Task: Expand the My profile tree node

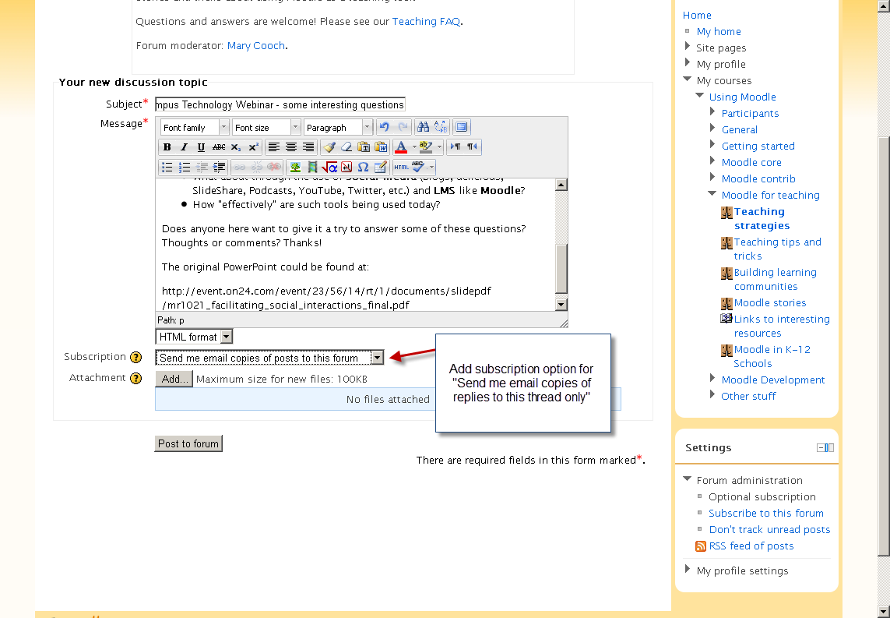Action: (688, 64)
